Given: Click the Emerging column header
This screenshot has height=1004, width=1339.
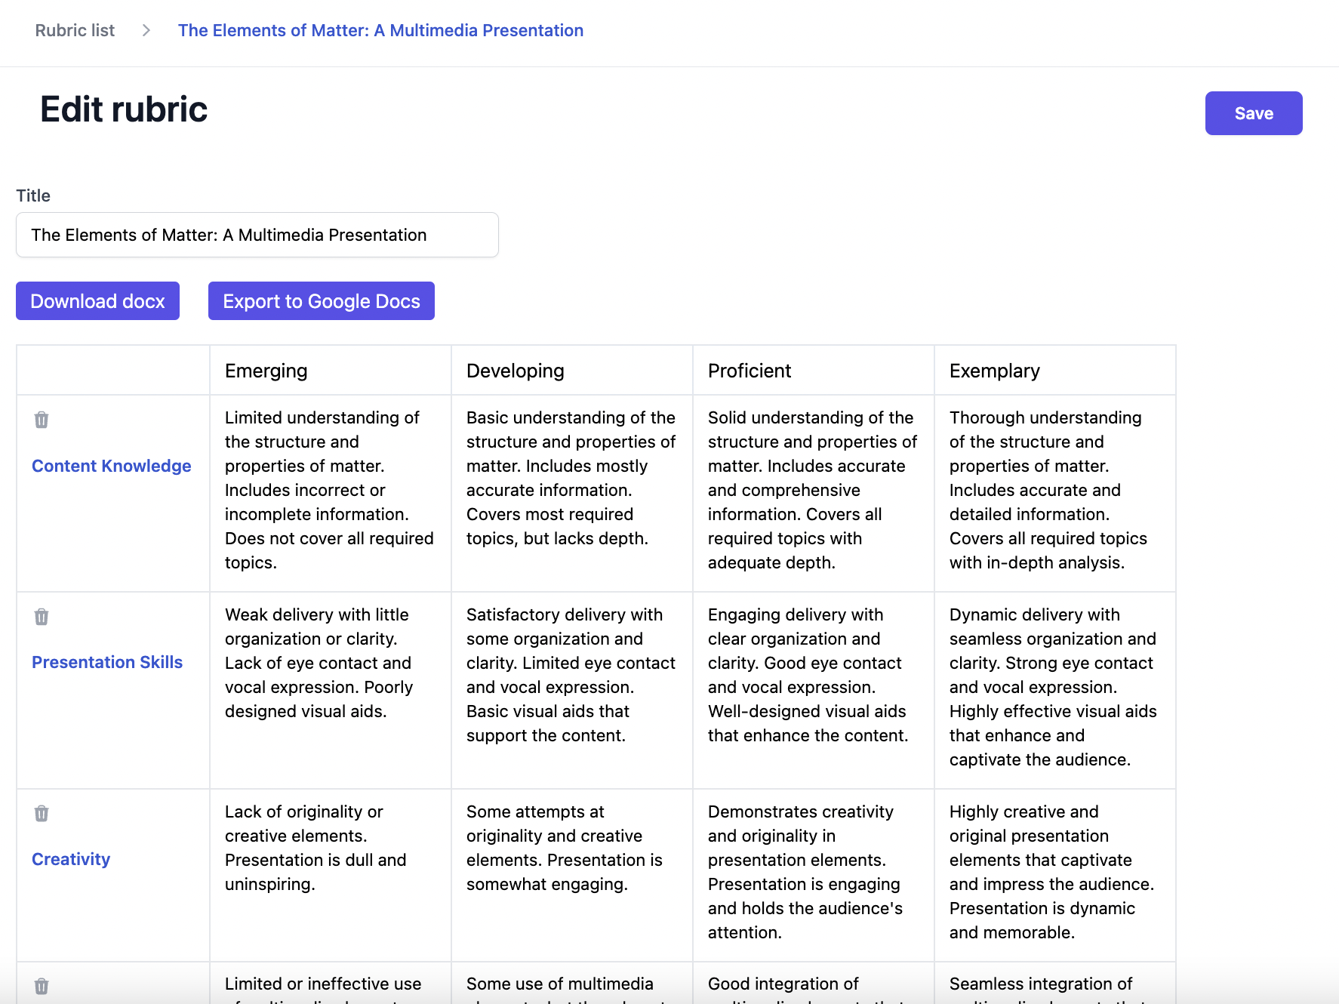Looking at the screenshot, I should (x=266, y=371).
